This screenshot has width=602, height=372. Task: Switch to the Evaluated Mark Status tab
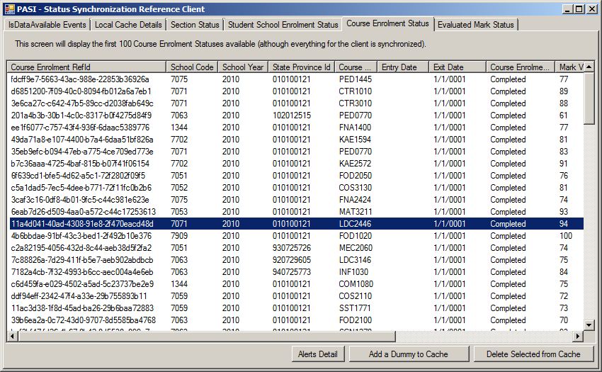pyautogui.click(x=475, y=25)
